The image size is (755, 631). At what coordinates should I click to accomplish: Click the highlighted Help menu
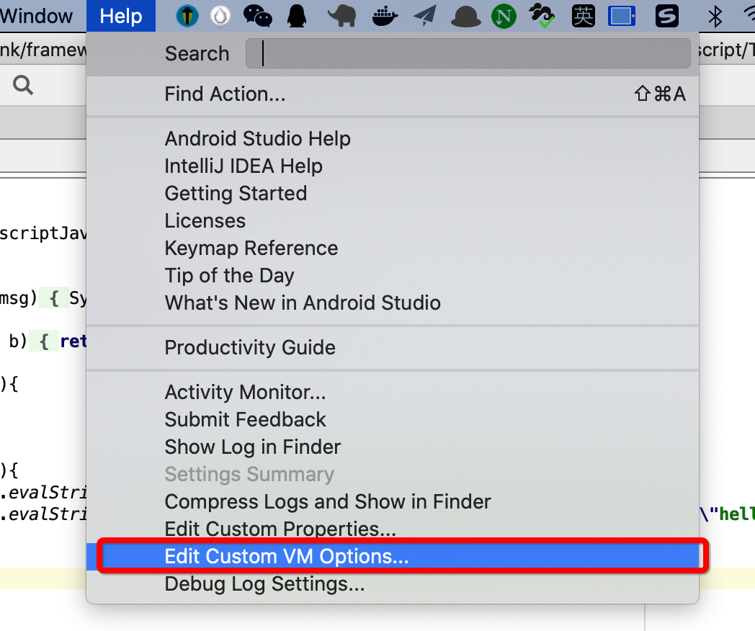click(x=120, y=16)
